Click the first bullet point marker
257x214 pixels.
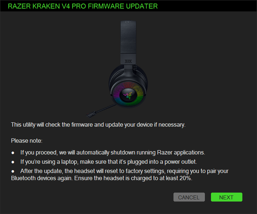click(x=13, y=153)
